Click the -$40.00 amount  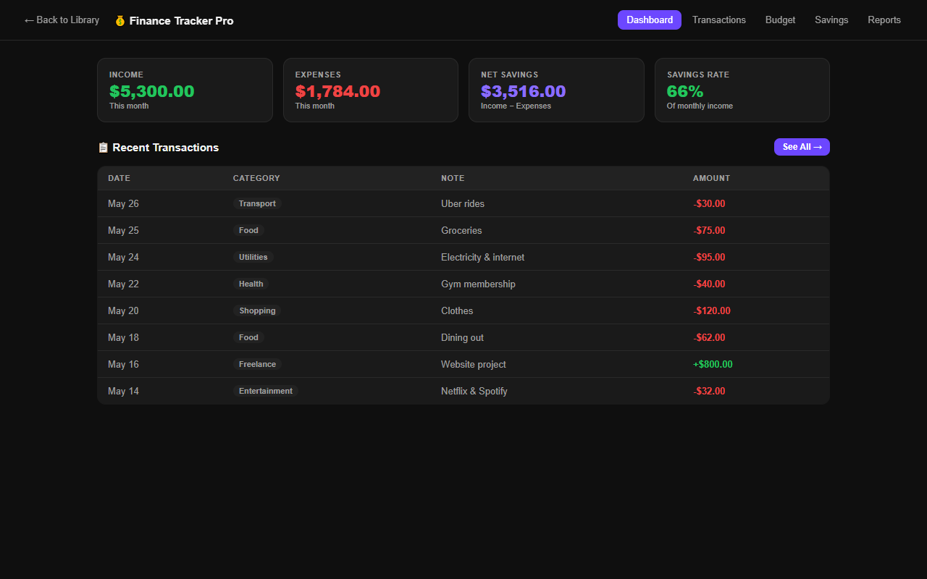tap(709, 284)
